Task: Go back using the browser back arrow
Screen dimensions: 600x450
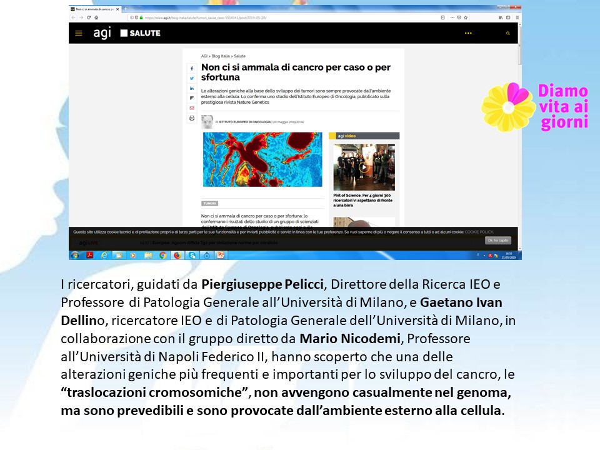Action: coord(74,17)
